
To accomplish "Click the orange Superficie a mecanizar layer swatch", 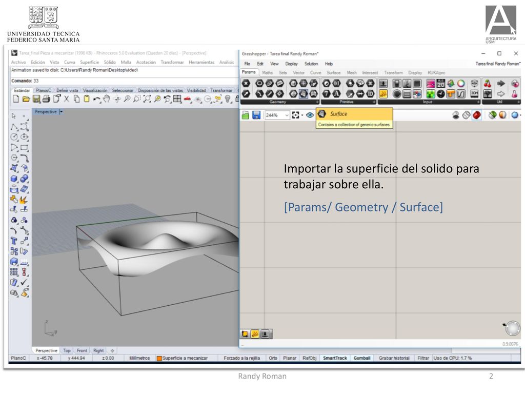I will coord(159,358).
